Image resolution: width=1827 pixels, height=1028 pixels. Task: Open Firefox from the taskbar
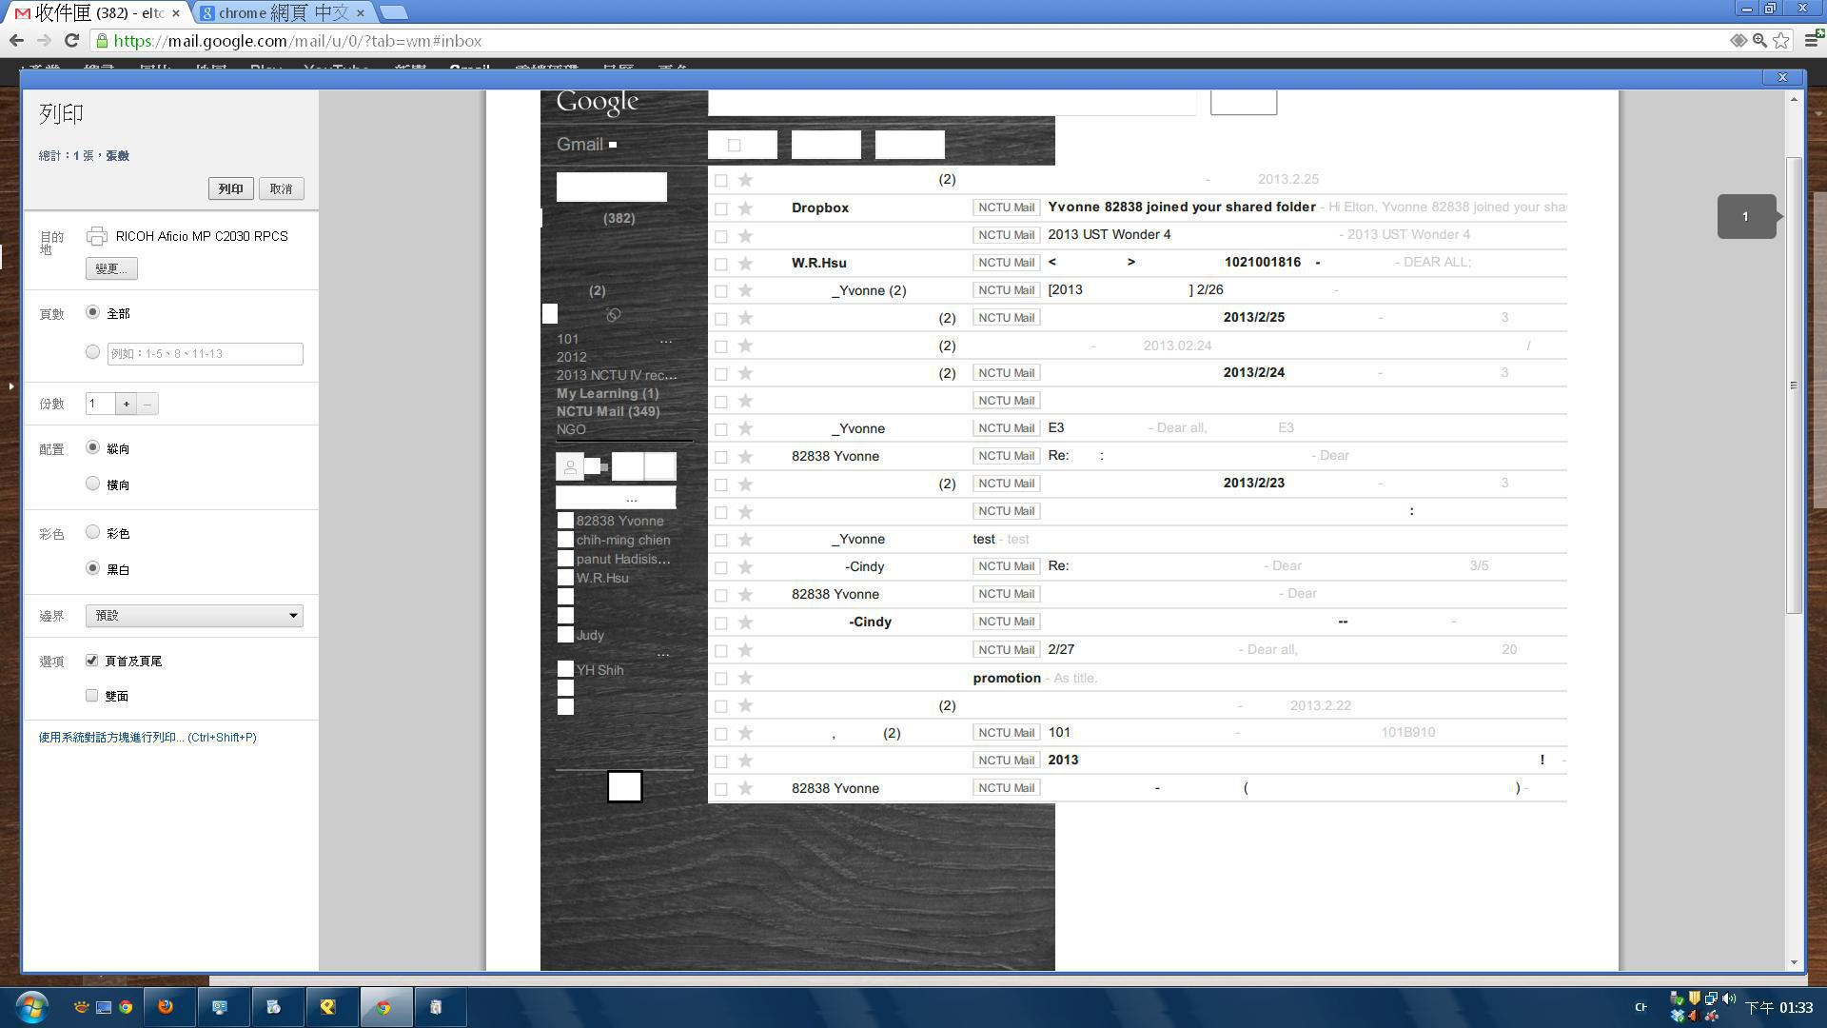(166, 1006)
